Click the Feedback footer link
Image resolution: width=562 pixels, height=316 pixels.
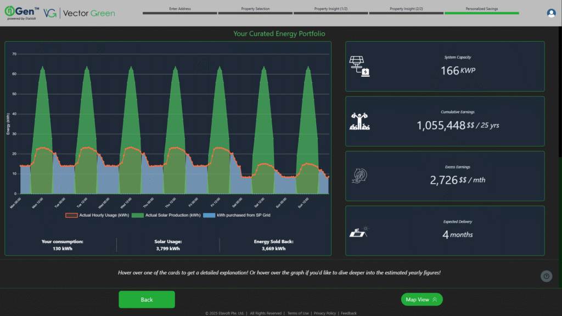coord(349,313)
